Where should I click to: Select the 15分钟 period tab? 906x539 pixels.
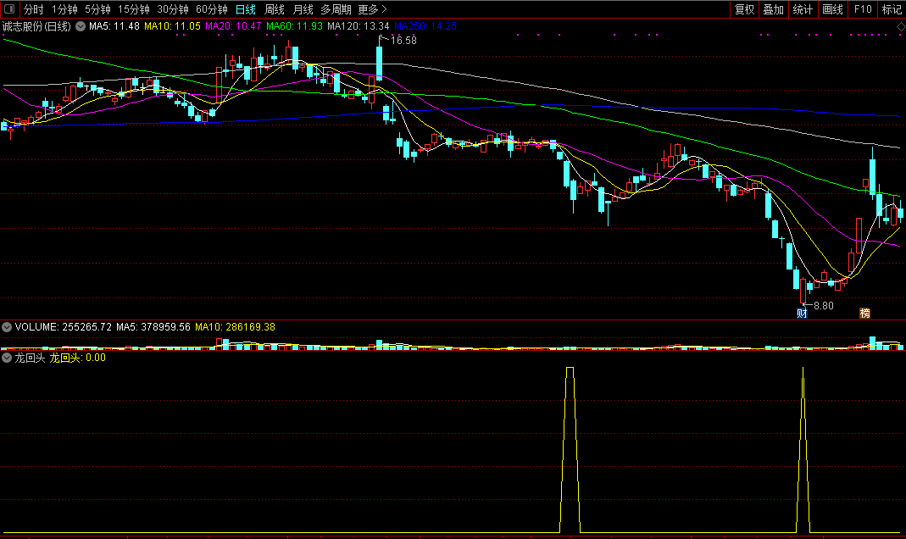[x=133, y=9]
